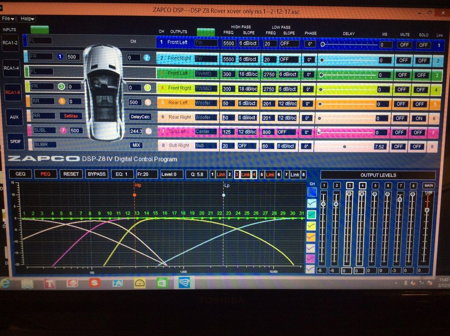Click the orange circle 5 speaker icon
This screenshot has height=336, width=450.
click(x=62, y=101)
